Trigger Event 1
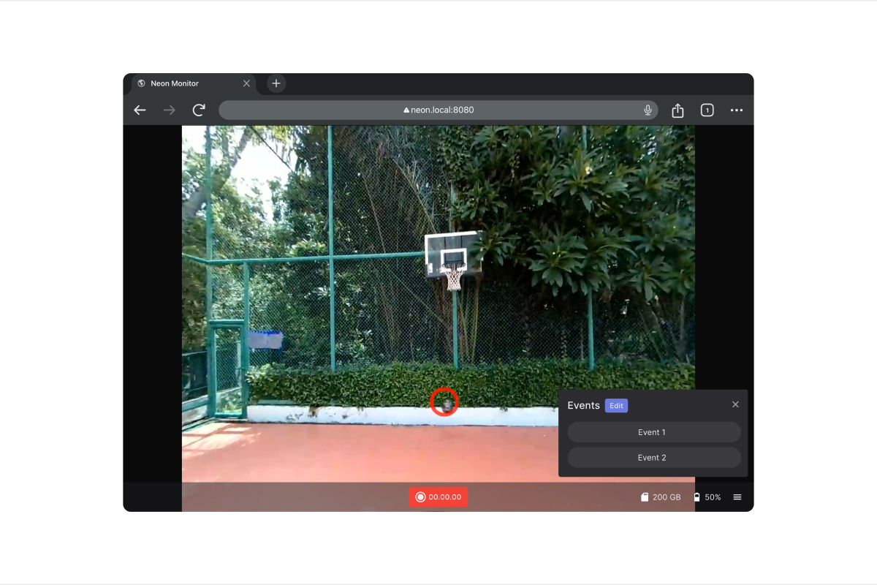This screenshot has width=877, height=585. tap(654, 432)
